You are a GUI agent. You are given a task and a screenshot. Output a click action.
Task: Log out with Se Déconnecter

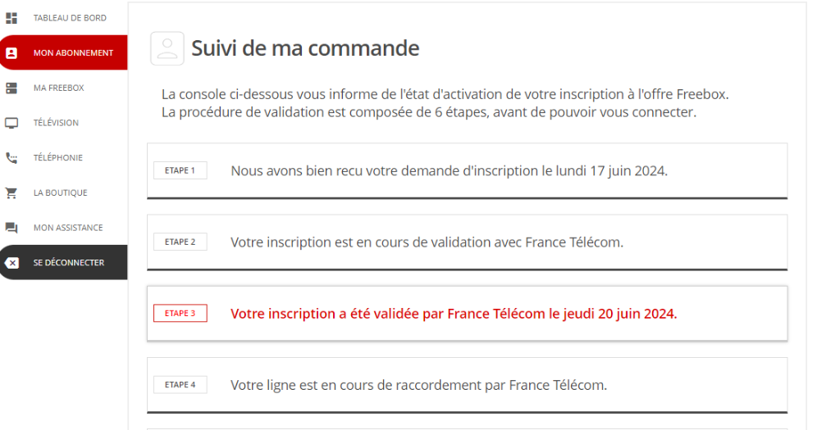tap(68, 263)
